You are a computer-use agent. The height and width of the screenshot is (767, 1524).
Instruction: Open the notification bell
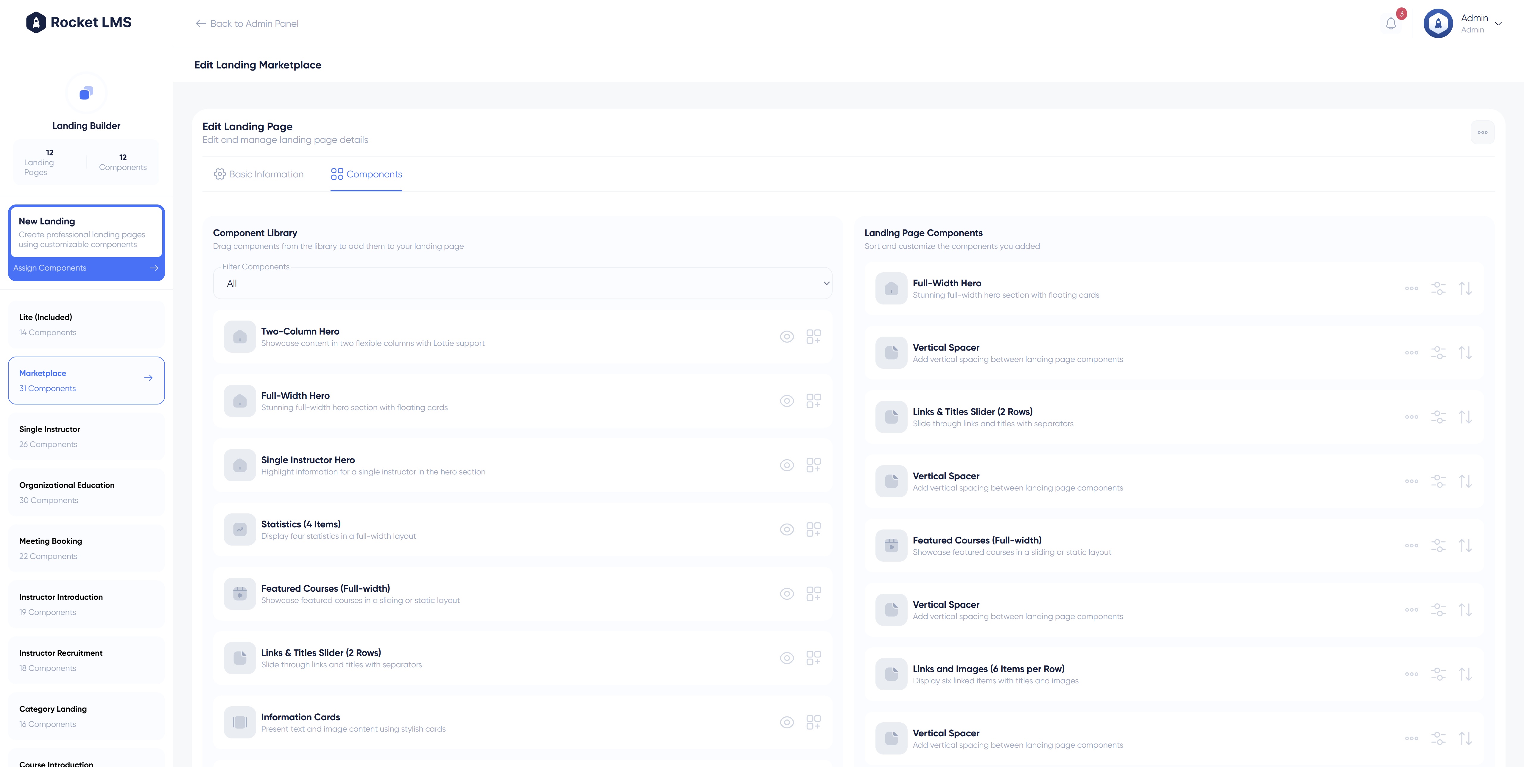pyautogui.click(x=1391, y=23)
